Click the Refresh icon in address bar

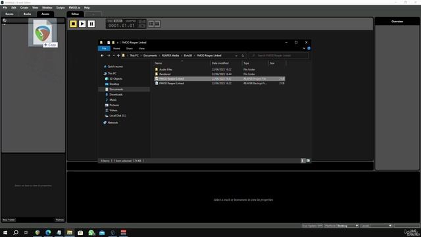click(x=243, y=55)
